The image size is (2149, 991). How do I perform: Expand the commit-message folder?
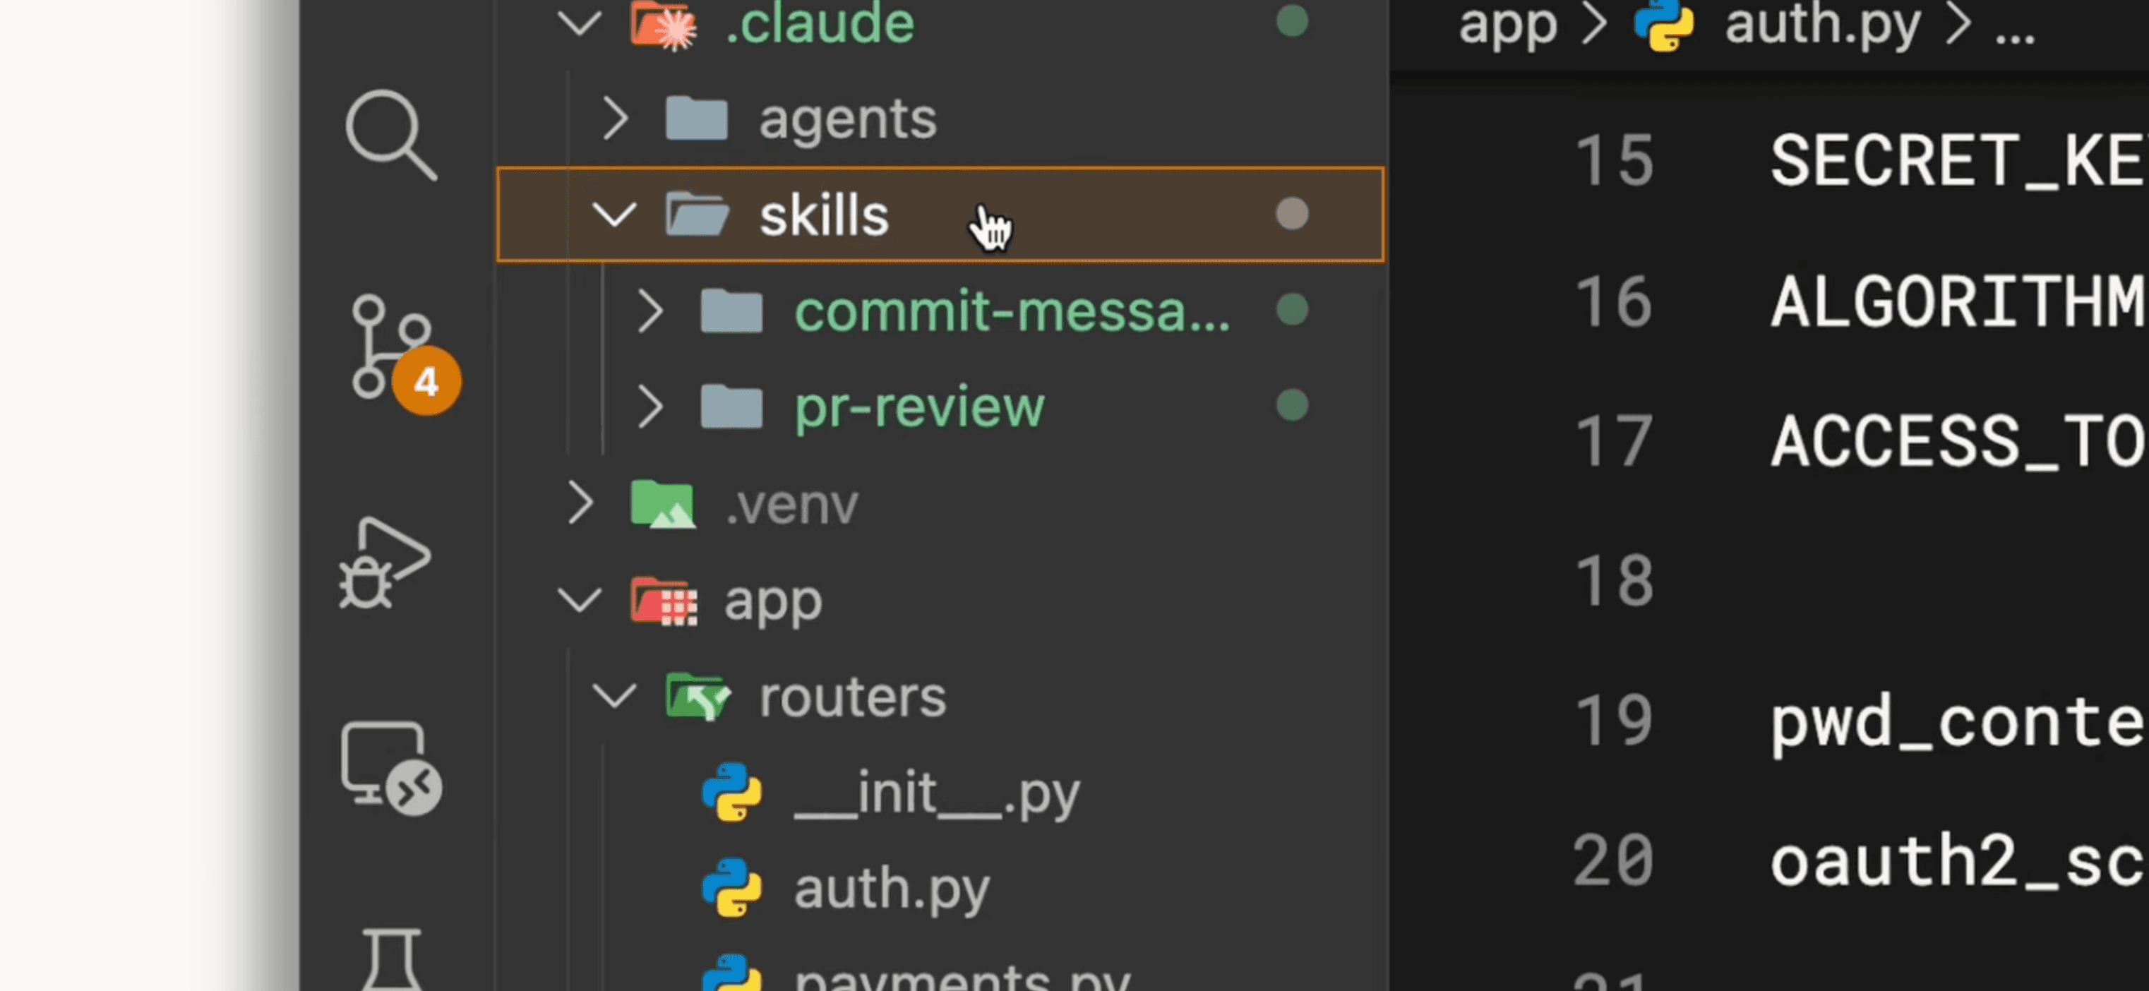[x=649, y=311]
